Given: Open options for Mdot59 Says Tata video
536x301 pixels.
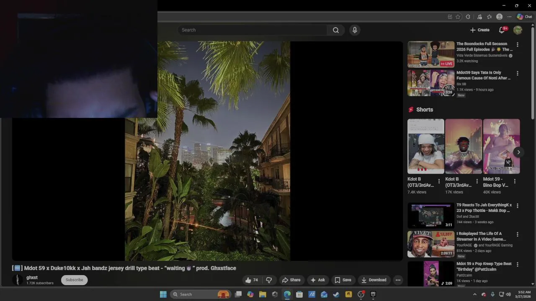Looking at the screenshot, I should (x=518, y=73).
